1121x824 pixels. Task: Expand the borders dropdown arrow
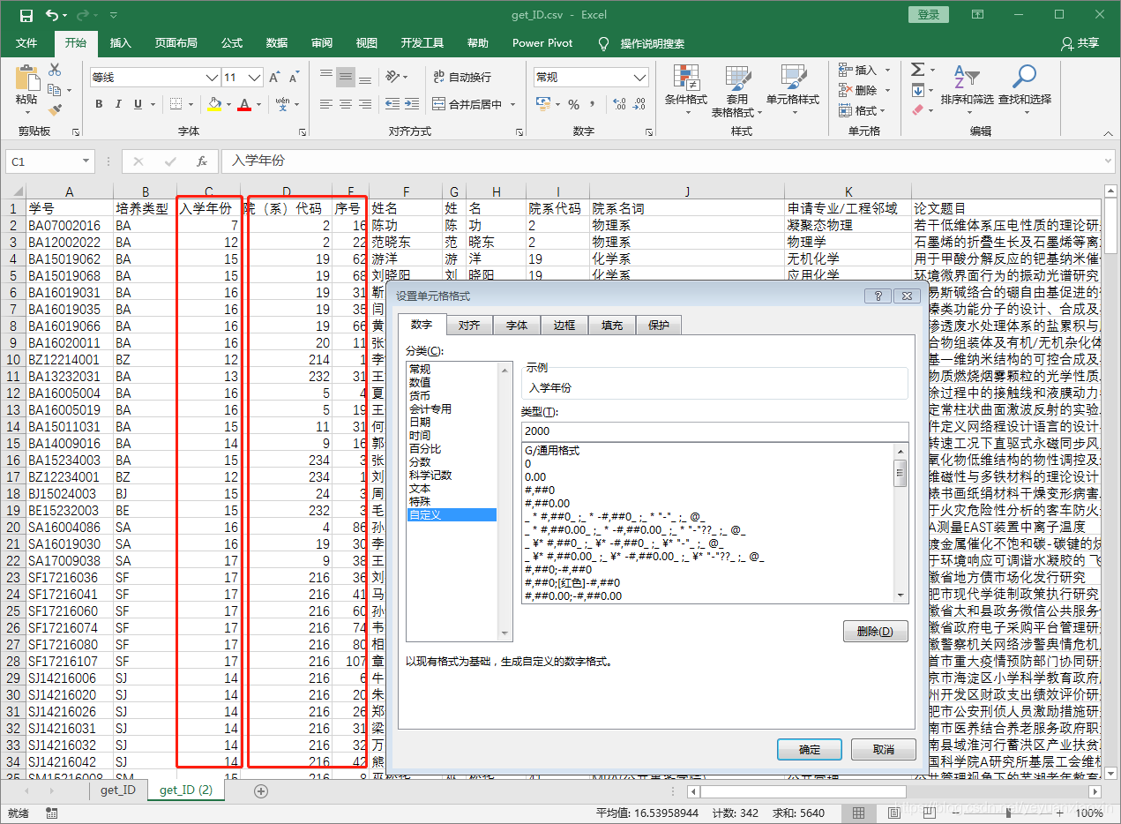[x=191, y=104]
